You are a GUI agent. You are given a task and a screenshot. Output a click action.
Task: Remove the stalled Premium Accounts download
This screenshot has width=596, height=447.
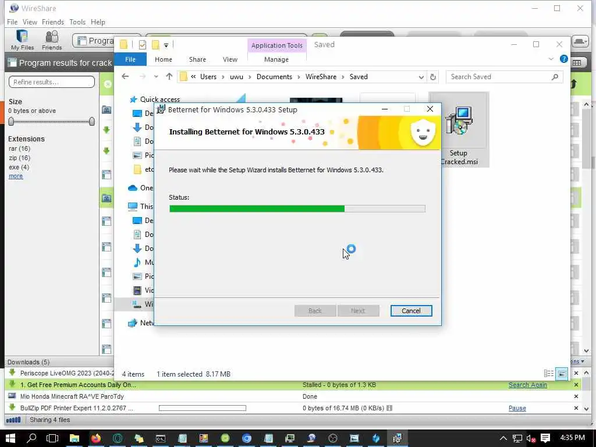click(x=576, y=385)
